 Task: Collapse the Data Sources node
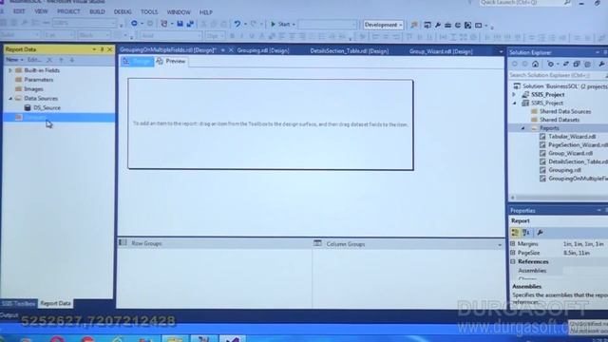[x=10, y=99]
